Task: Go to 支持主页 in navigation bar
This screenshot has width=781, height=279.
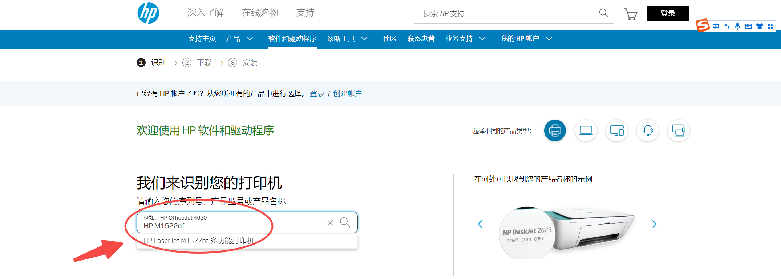Action: click(202, 38)
